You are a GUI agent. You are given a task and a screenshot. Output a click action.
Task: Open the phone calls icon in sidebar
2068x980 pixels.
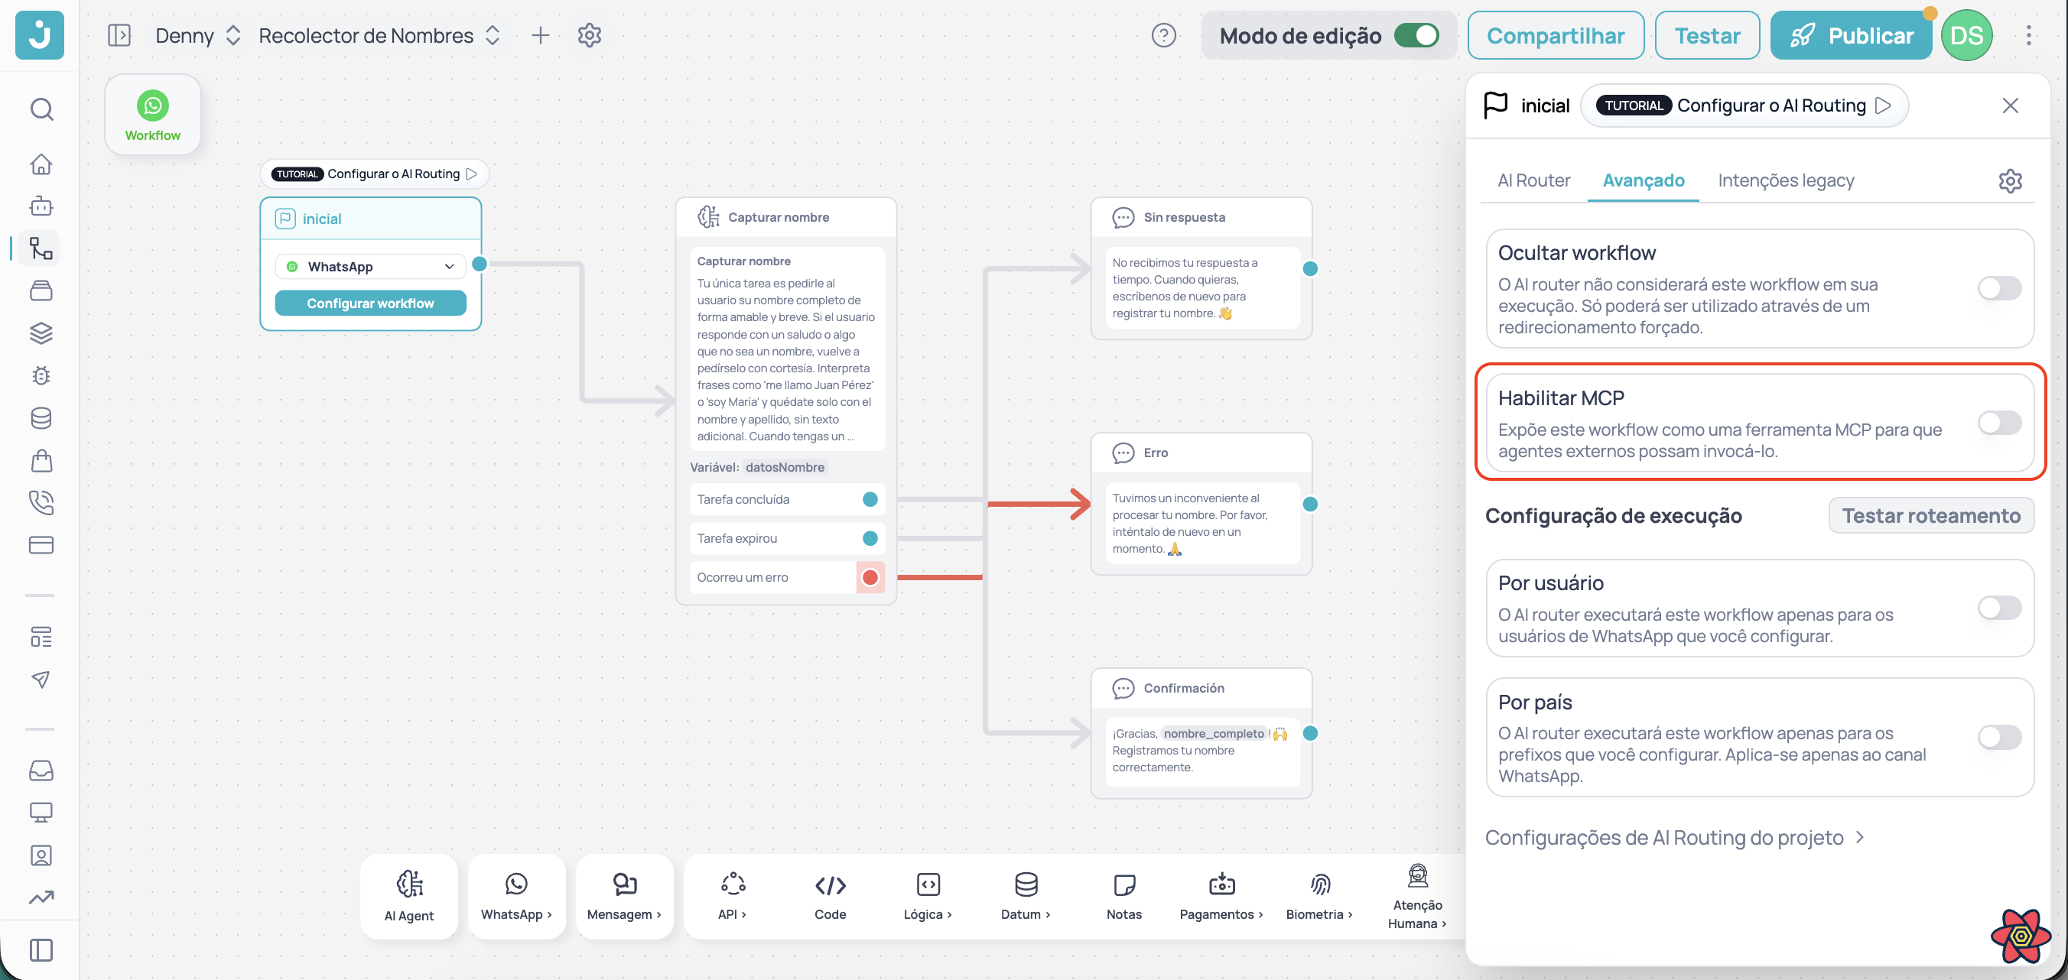[x=41, y=502]
